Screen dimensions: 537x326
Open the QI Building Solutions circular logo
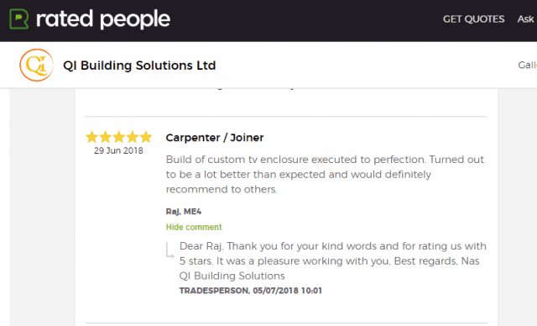click(x=36, y=66)
